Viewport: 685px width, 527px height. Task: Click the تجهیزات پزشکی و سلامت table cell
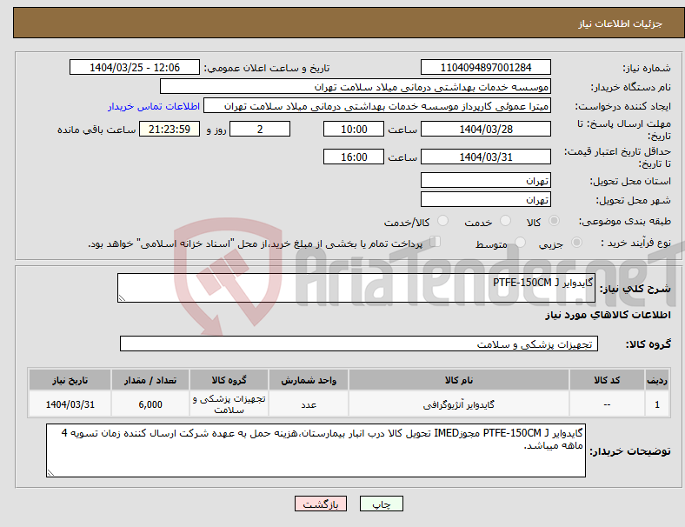tap(229, 404)
